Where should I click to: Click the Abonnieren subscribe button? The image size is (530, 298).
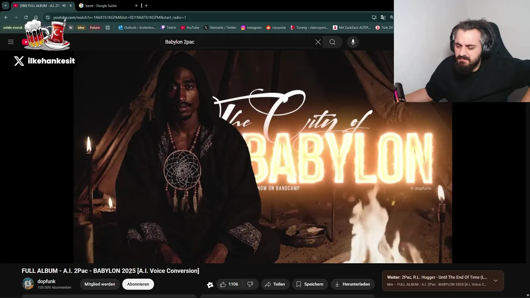point(138,284)
